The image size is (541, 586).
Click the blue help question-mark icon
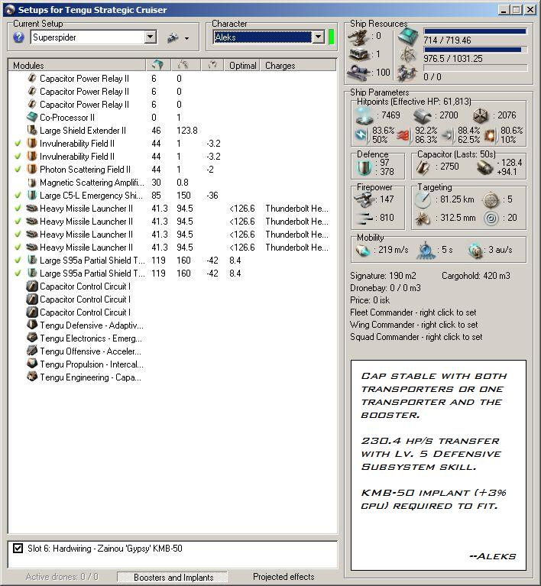pyautogui.click(x=18, y=37)
